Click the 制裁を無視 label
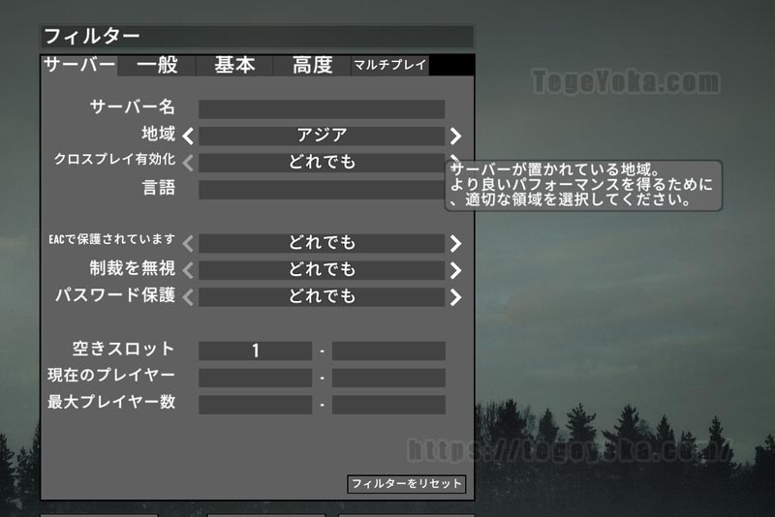Screen dimensions: 775x517 132,268
